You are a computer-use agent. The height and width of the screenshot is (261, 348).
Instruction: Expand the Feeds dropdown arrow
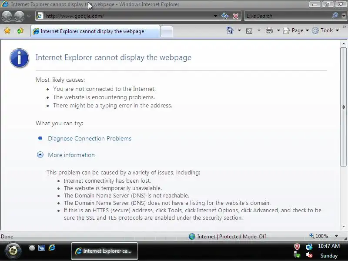click(x=259, y=30)
